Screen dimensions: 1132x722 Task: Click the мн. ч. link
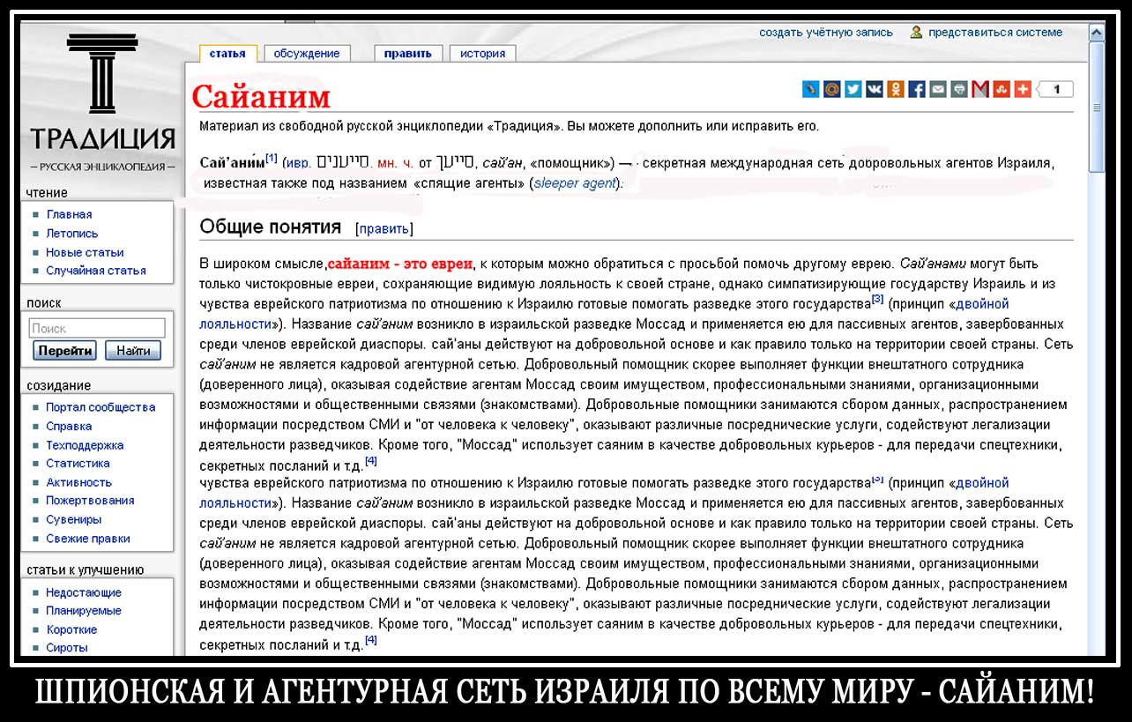coord(394,163)
